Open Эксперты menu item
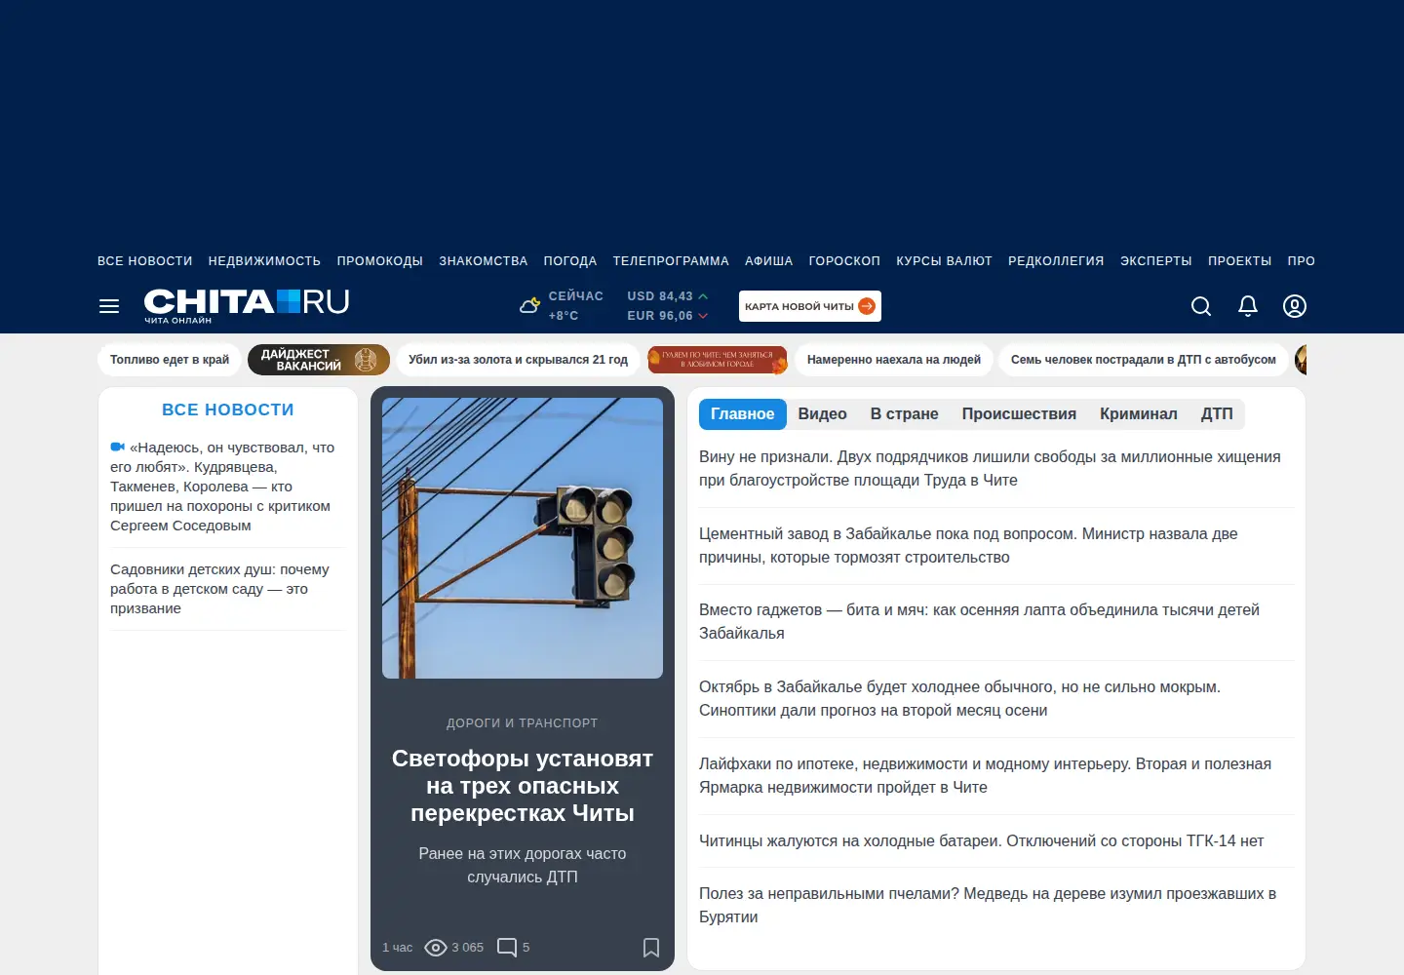 (x=1156, y=261)
